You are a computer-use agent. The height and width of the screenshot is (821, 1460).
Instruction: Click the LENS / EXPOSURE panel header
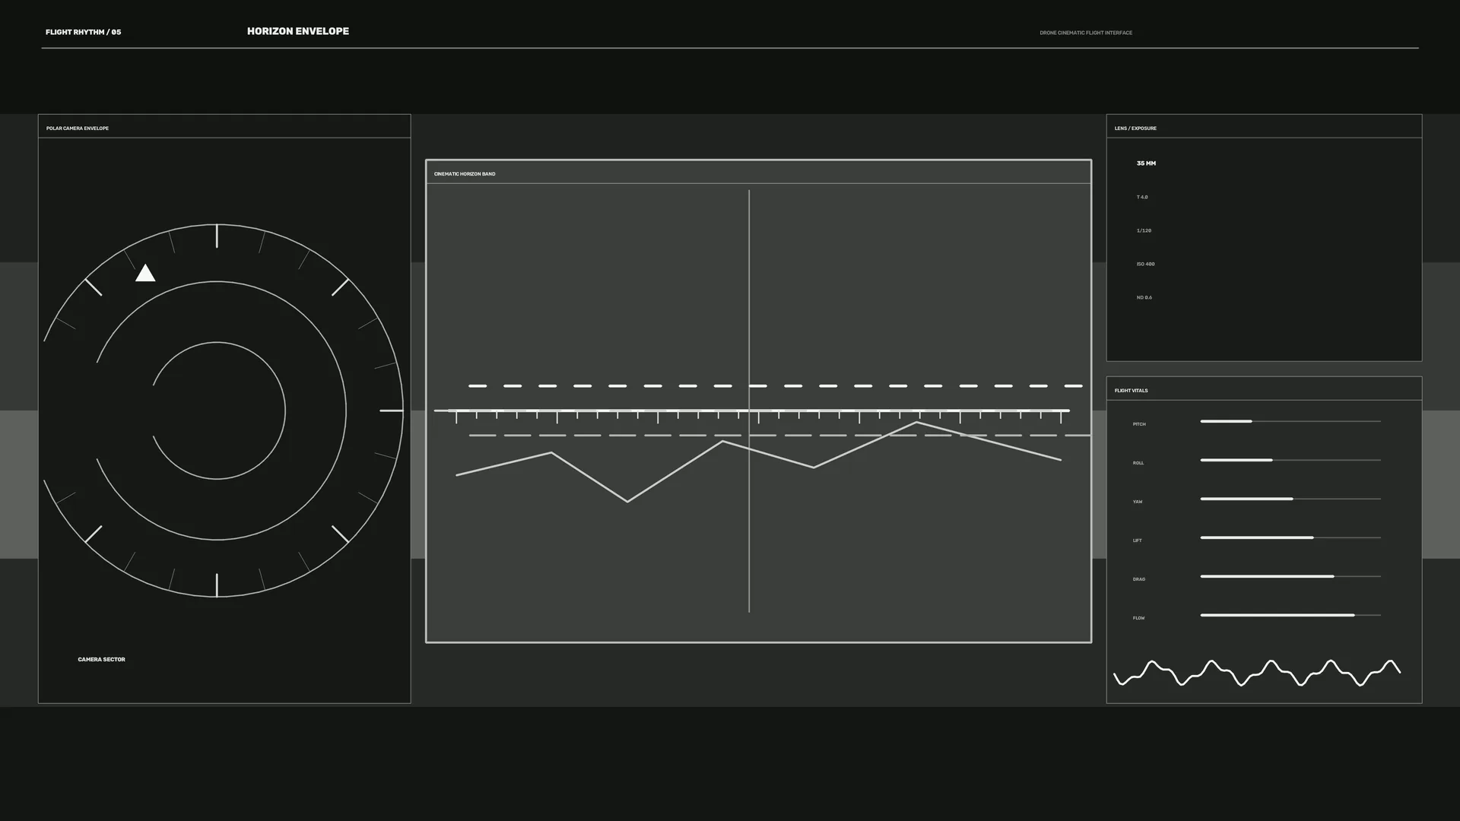tap(1264, 127)
